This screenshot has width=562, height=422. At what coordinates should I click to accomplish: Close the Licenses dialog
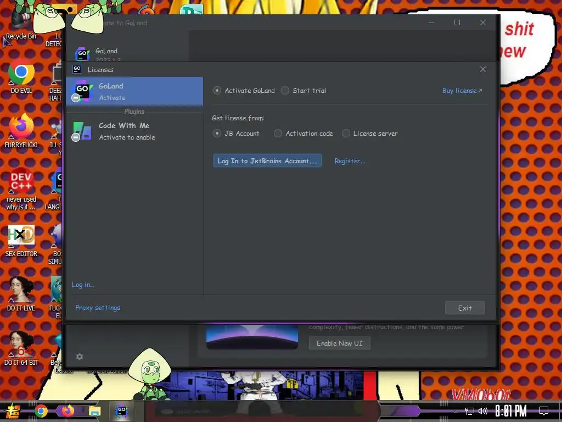483,69
